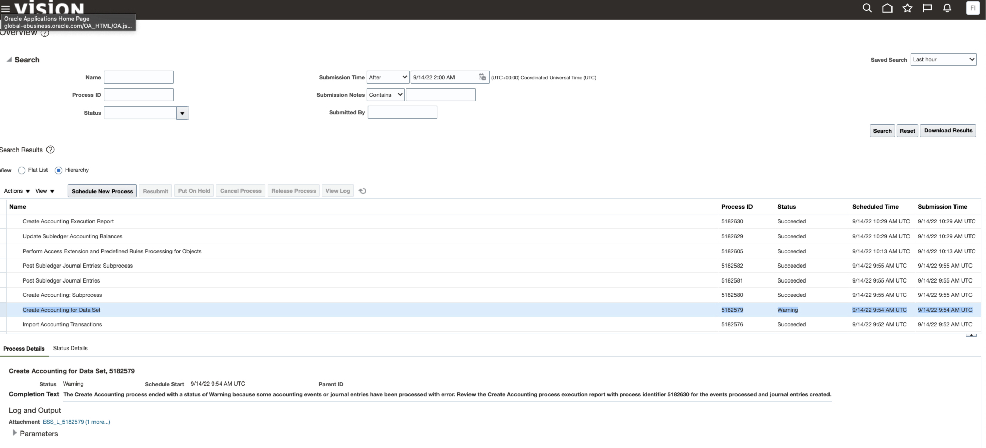
Task: Open the ESS_L_5182579 attachment link
Action: (63, 422)
